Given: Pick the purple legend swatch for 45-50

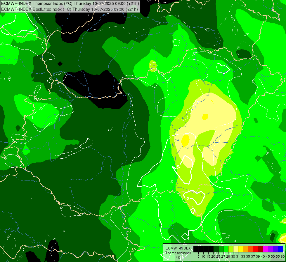Looking at the screenshot, I should pyautogui.click(x=271, y=249).
